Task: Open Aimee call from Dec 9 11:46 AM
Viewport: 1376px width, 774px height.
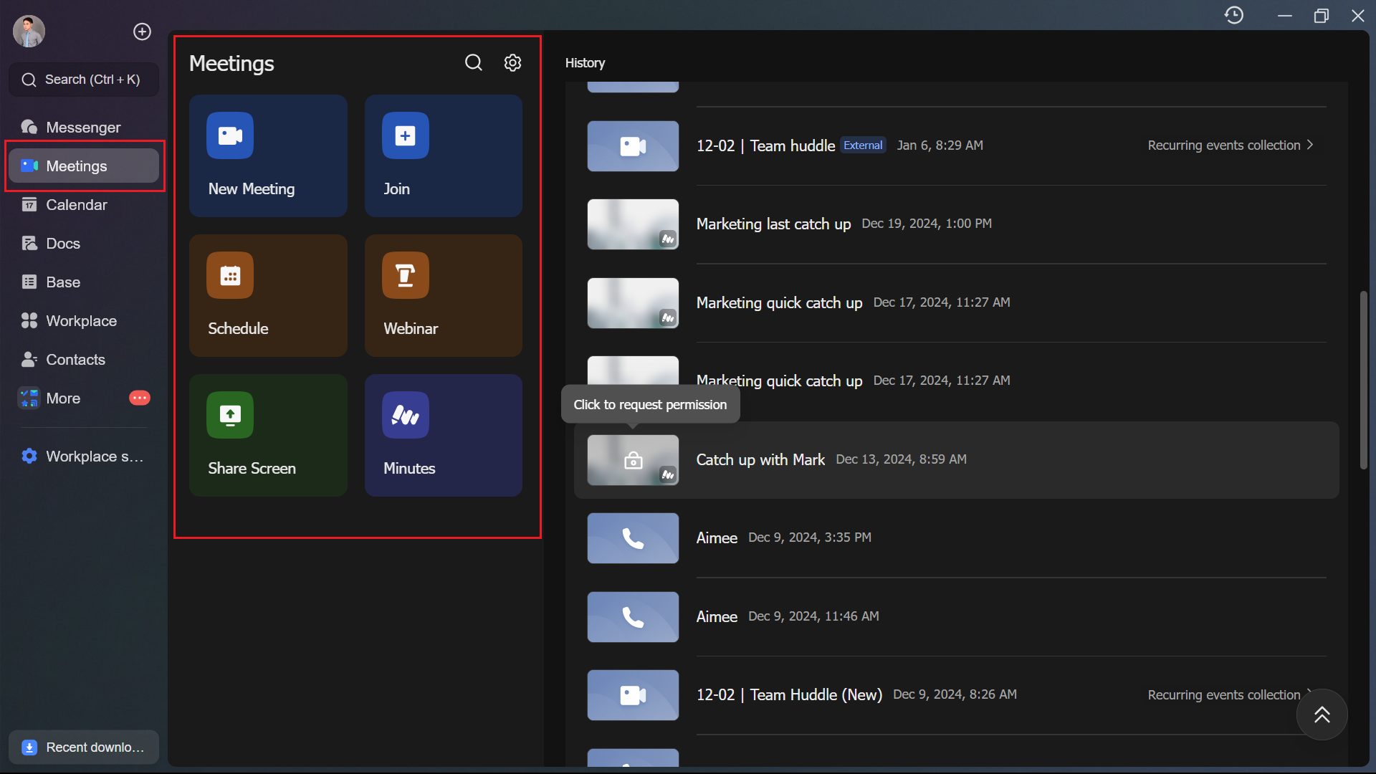Action: tap(957, 617)
